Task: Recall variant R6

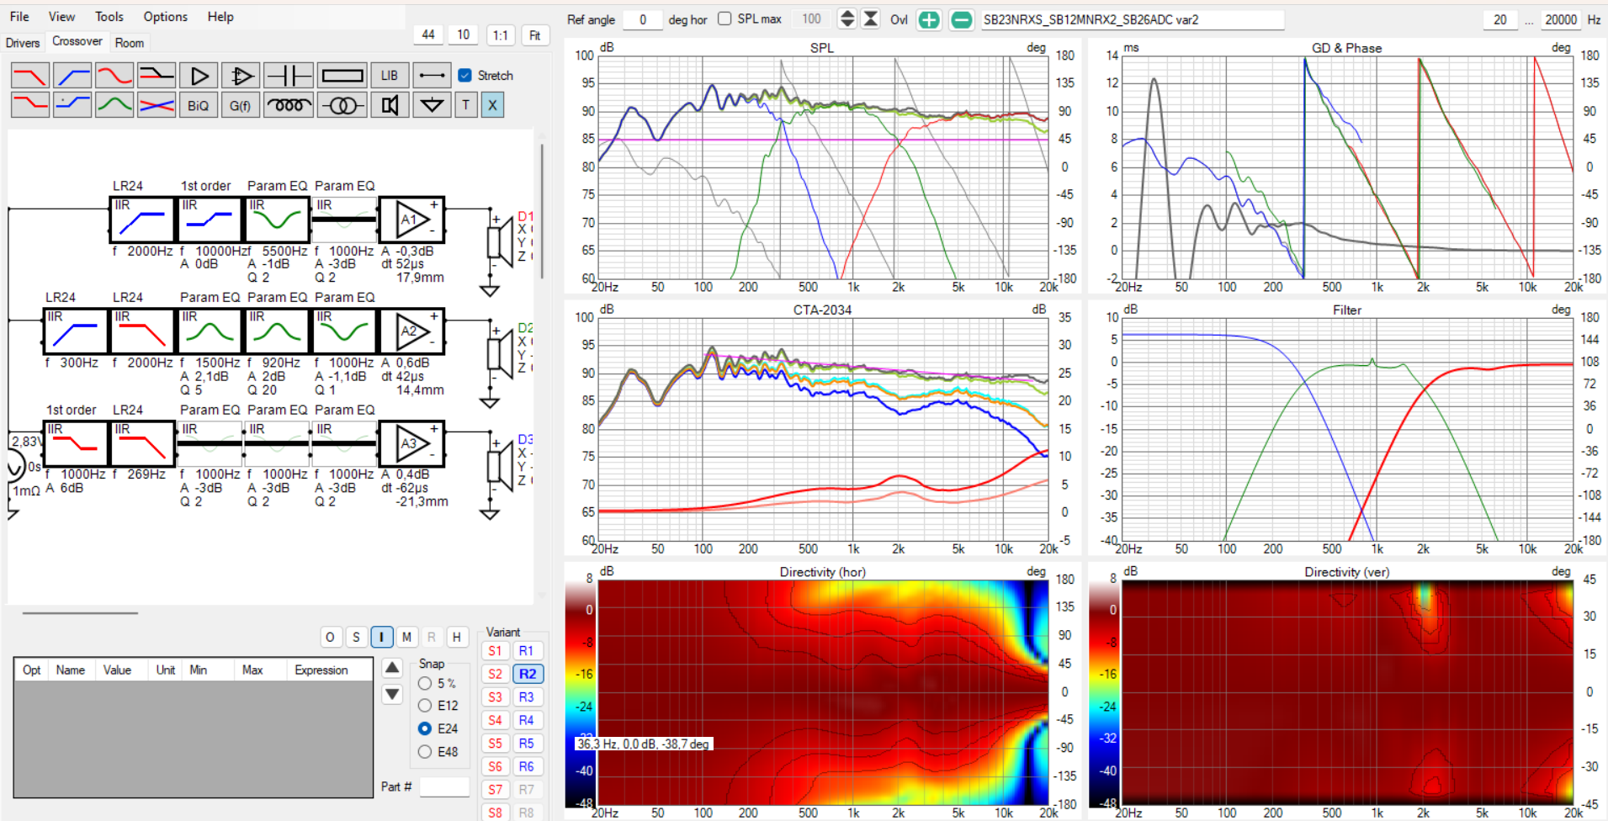Action: [527, 766]
